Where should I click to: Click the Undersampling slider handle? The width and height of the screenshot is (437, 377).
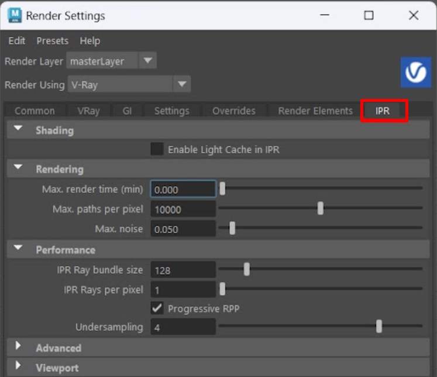379,326
